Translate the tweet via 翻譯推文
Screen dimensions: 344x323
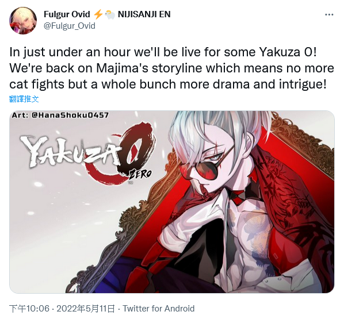24,99
